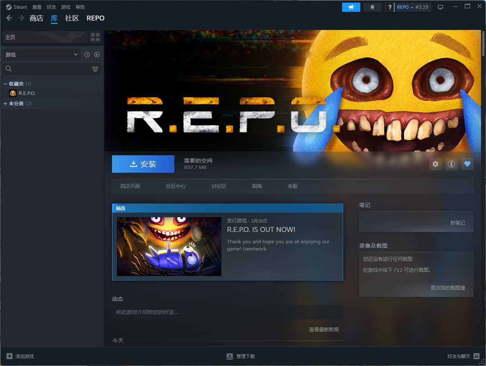Show R.E.P.O. game info icon
Image resolution: width=486 pixels, height=366 pixels.
pyautogui.click(x=451, y=164)
